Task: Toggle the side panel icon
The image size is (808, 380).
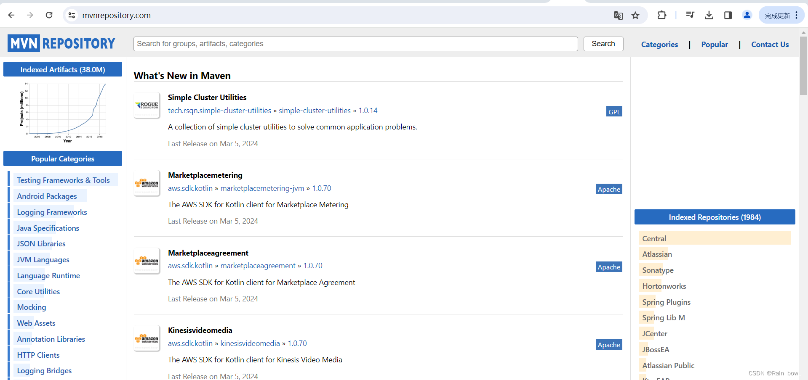Action: [x=728, y=15]
